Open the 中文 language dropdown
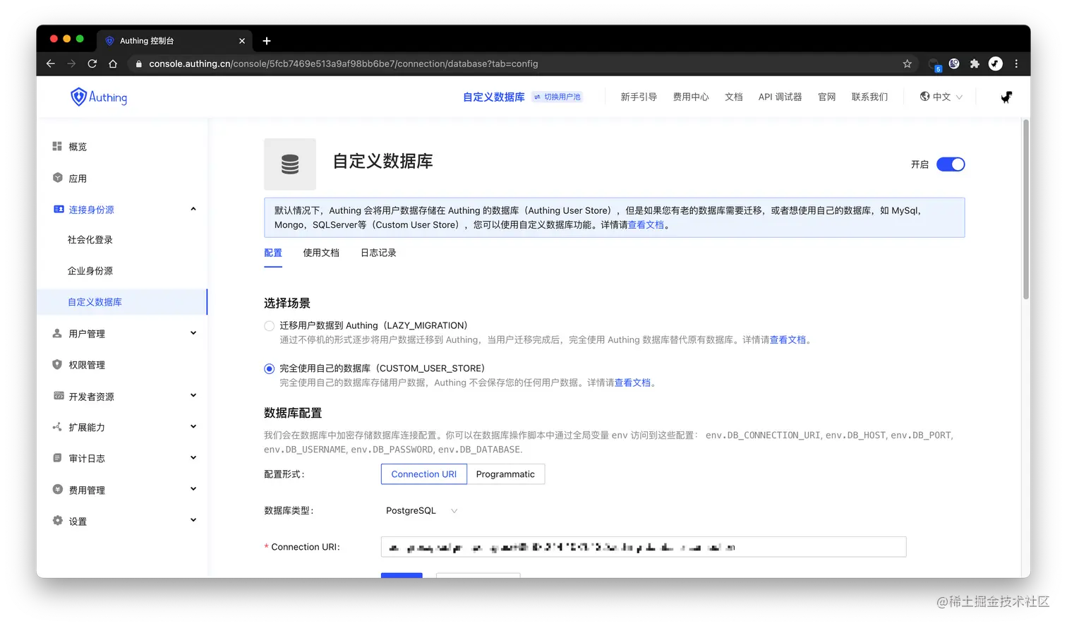1067x626 pixels. coord(941,97)
